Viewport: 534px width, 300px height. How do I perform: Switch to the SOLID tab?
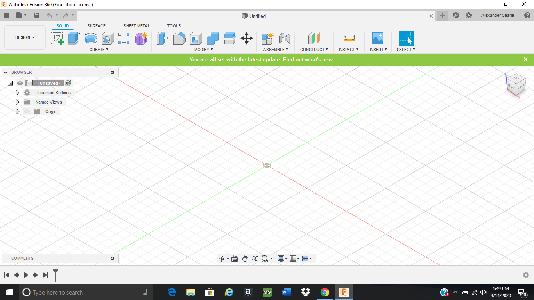coord(63,26)
